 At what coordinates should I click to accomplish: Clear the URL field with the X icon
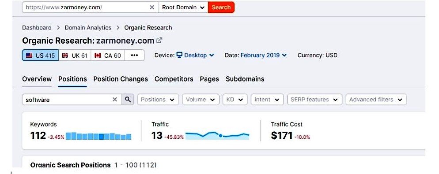pyautogui.click(x=152, y=7)
